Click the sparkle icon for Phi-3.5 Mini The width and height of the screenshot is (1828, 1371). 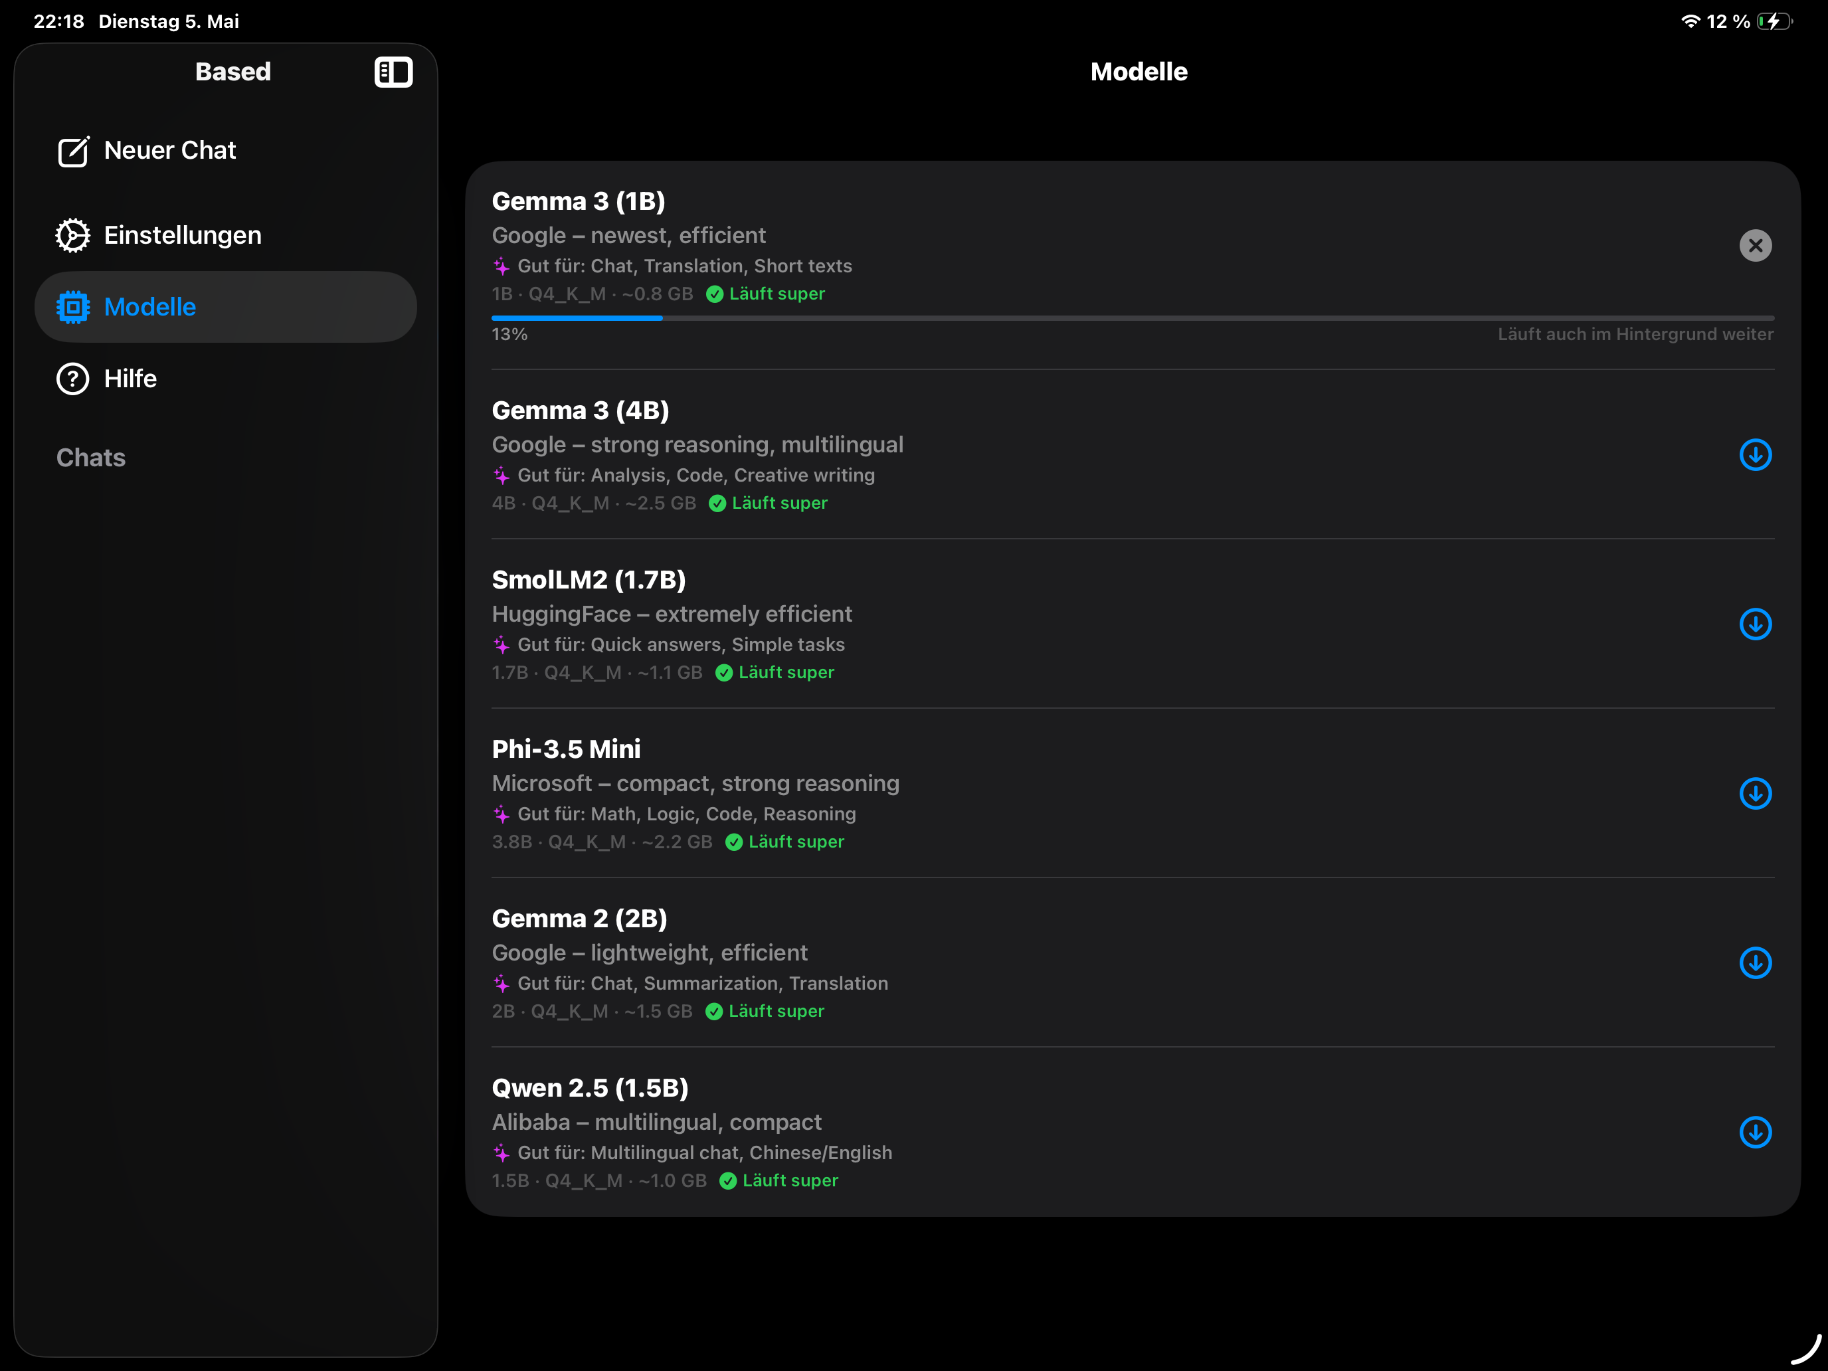click(x=501, y=814)
